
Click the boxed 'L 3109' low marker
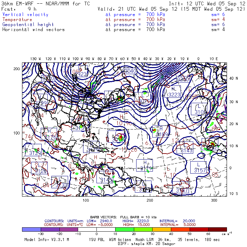coord(199,109)
